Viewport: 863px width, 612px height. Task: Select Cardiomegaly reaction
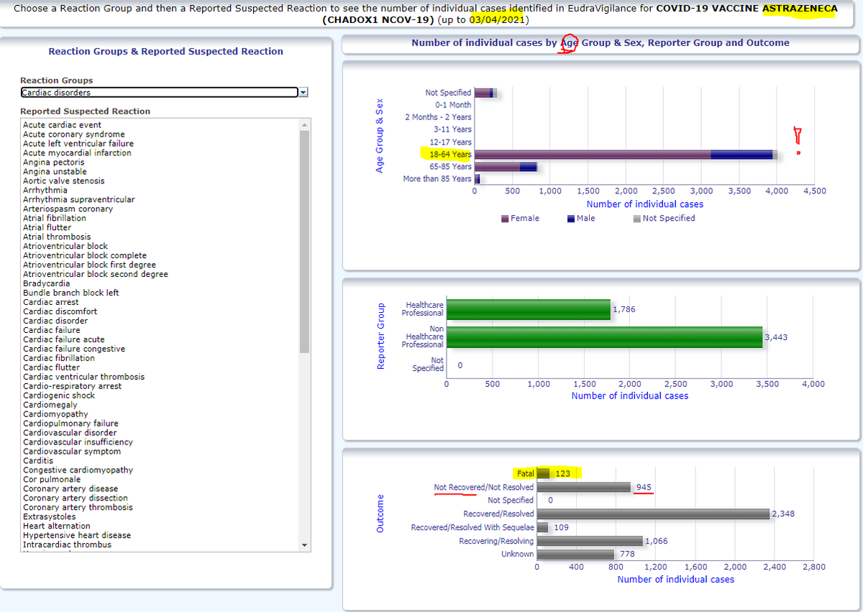click(x=50, y=405)
